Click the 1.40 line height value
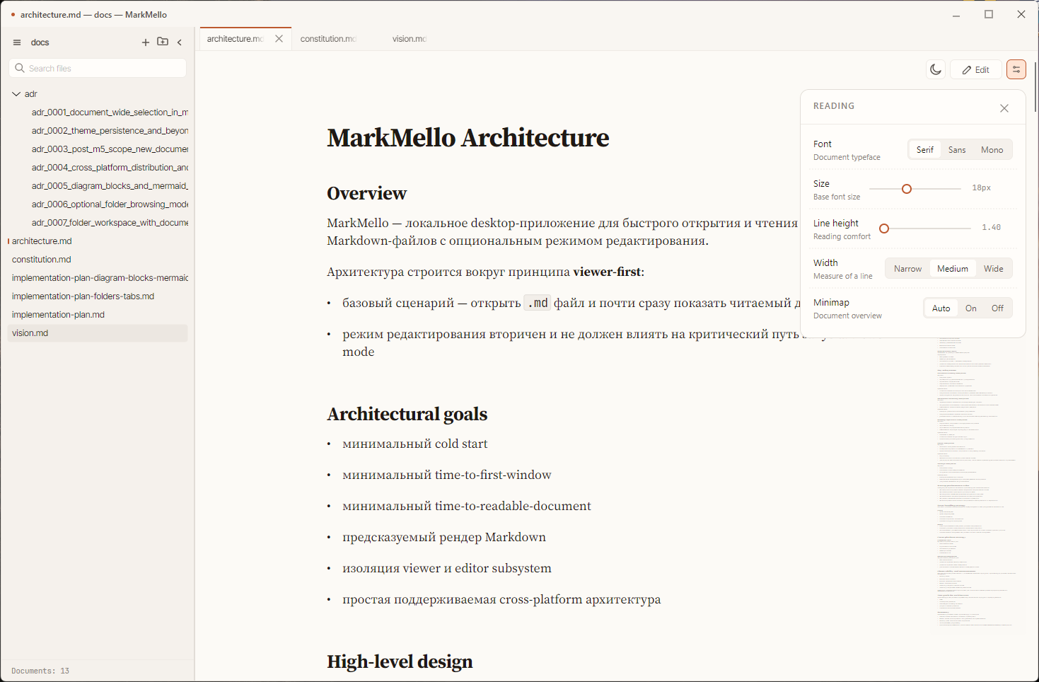1039x682 pixels. tap(991, 228)
